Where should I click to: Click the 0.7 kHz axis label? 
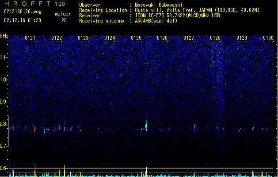pos(4,146)
